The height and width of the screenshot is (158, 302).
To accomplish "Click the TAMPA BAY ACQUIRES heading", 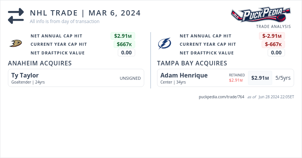I will 192,63.
